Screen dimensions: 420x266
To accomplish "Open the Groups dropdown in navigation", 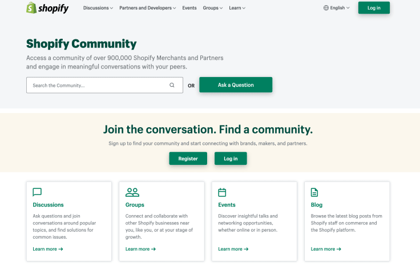I will (213, 8).
